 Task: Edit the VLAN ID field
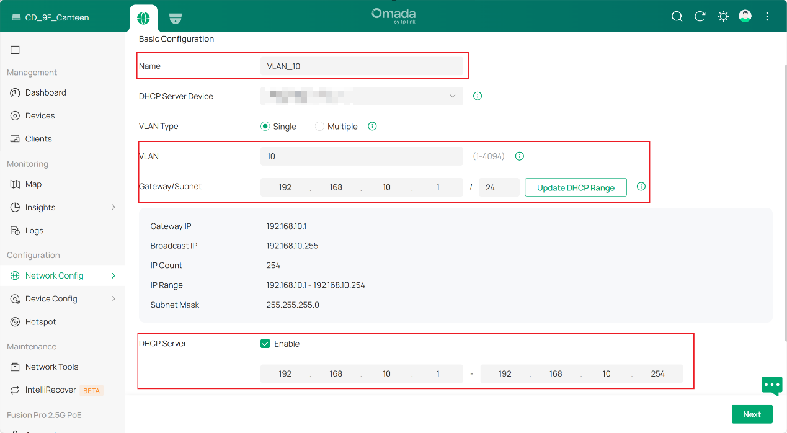point(362,156)
